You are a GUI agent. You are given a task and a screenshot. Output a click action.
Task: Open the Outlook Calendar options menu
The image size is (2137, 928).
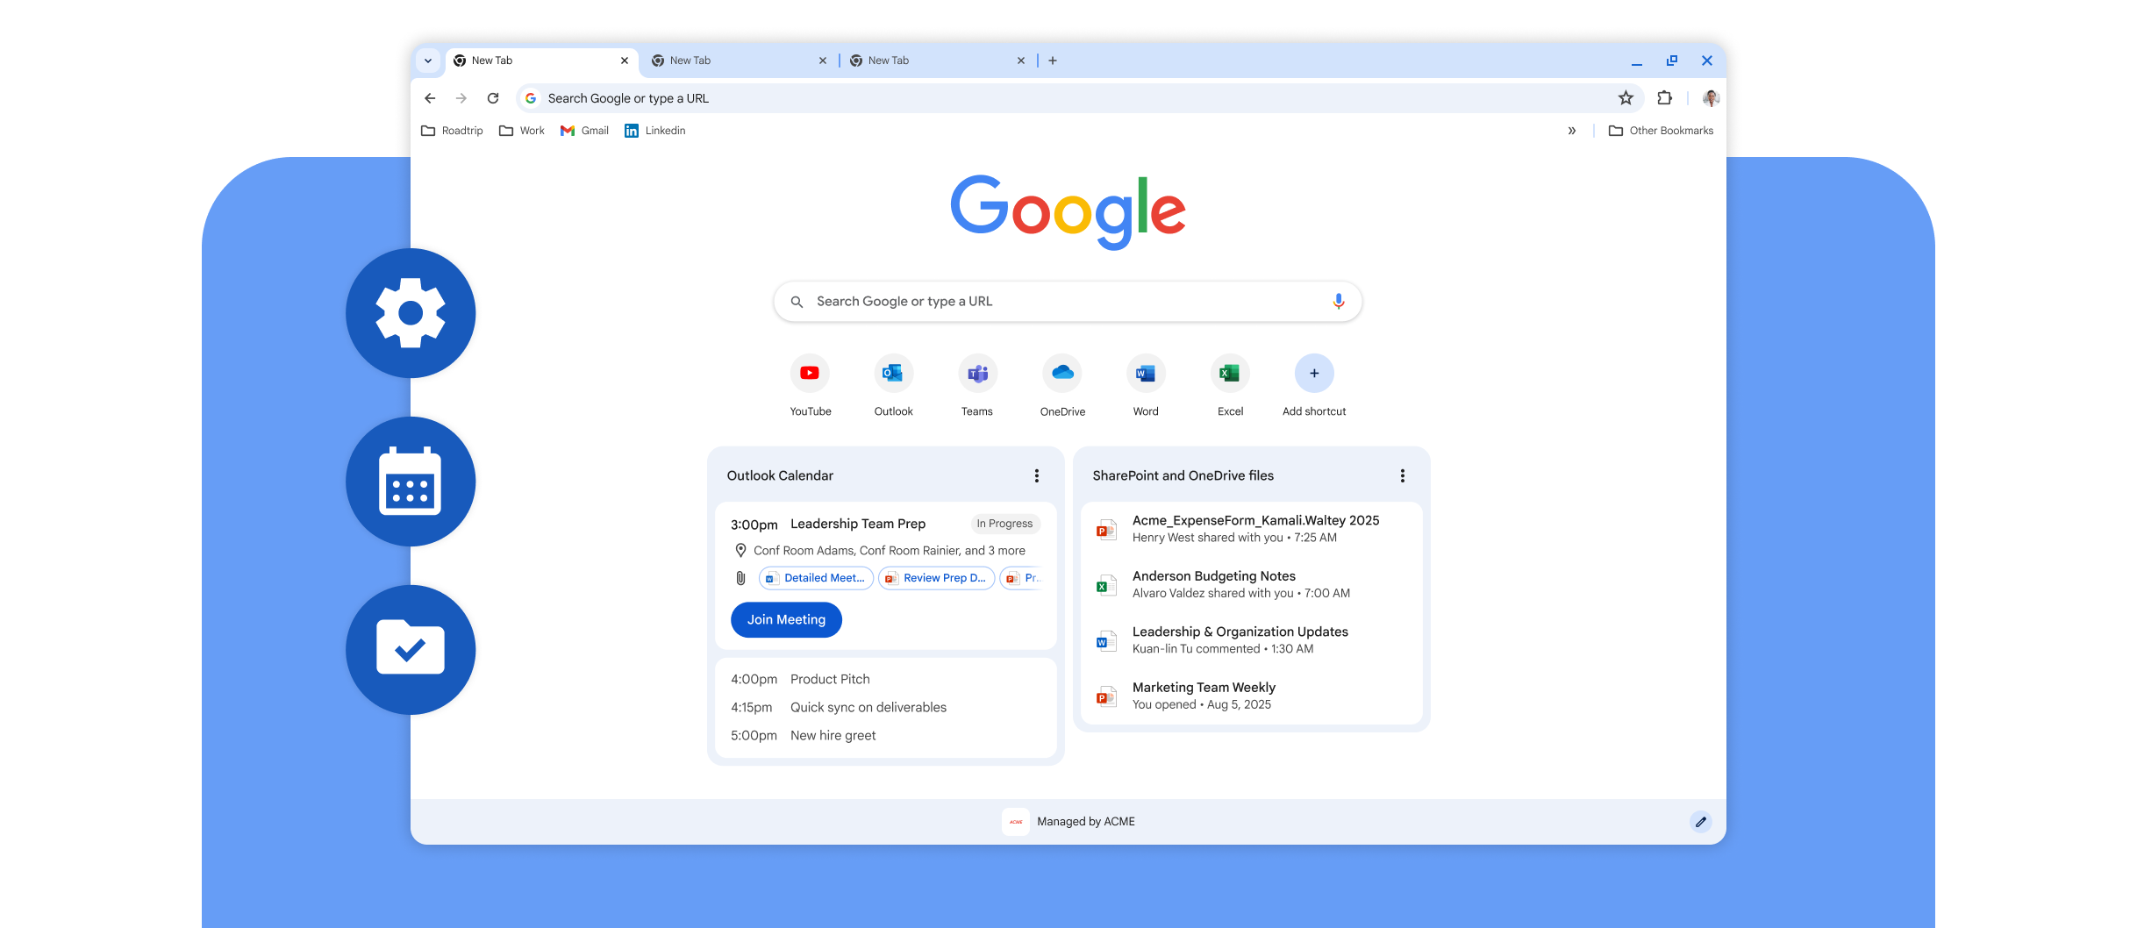[x=1036, y=475]
